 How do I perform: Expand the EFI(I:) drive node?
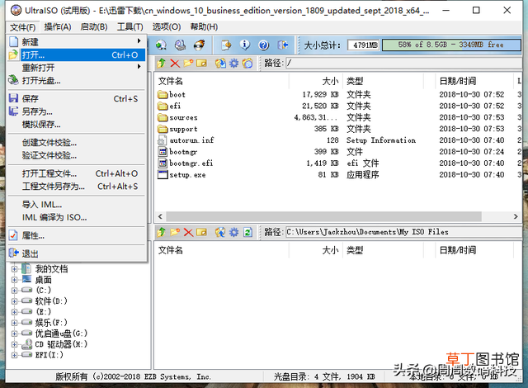click(14, 355)
